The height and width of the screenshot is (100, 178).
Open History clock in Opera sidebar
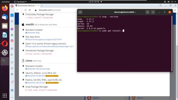12,68
